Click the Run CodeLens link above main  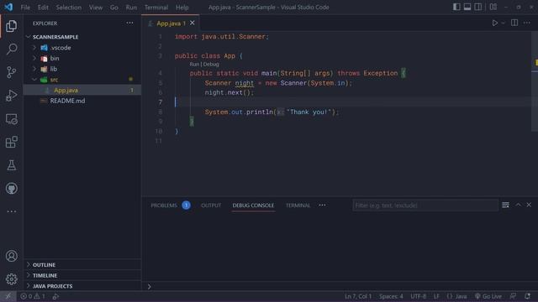point(194,64)
